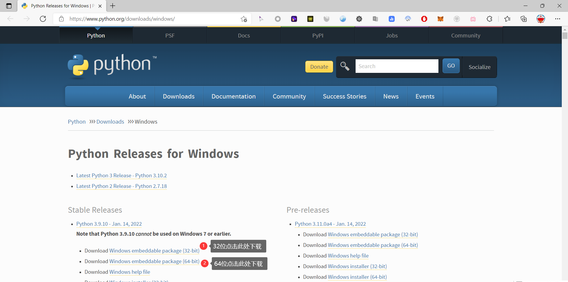Click the browser back arrow
Screen dimensions: 568x282
(10, 19)
